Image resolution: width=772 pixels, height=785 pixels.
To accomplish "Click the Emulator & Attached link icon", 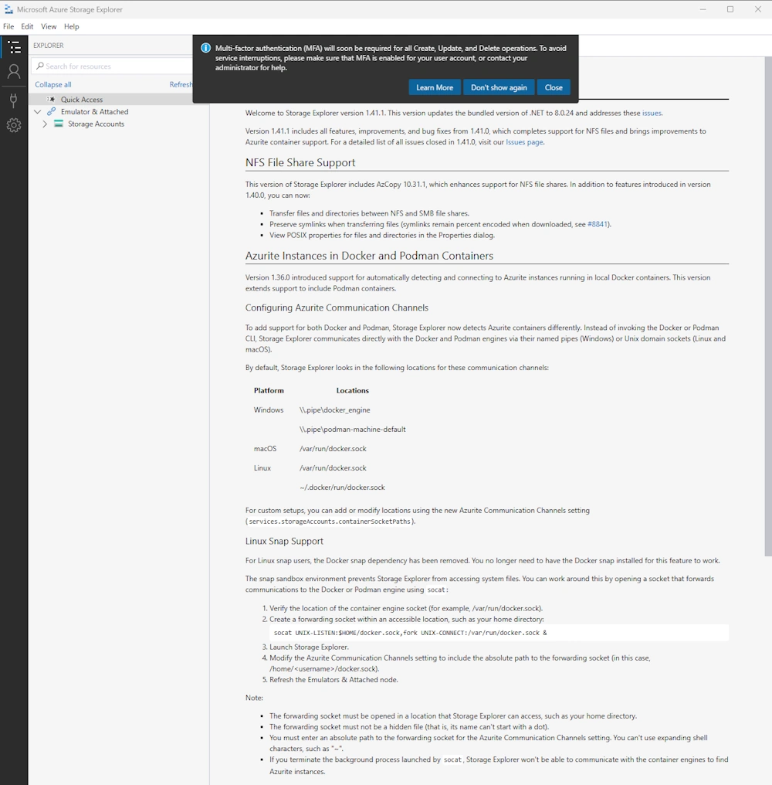I will click(x=52, y=111).
